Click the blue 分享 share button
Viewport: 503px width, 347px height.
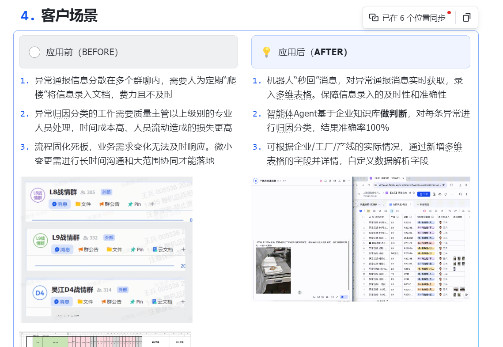tap(423, 194)
